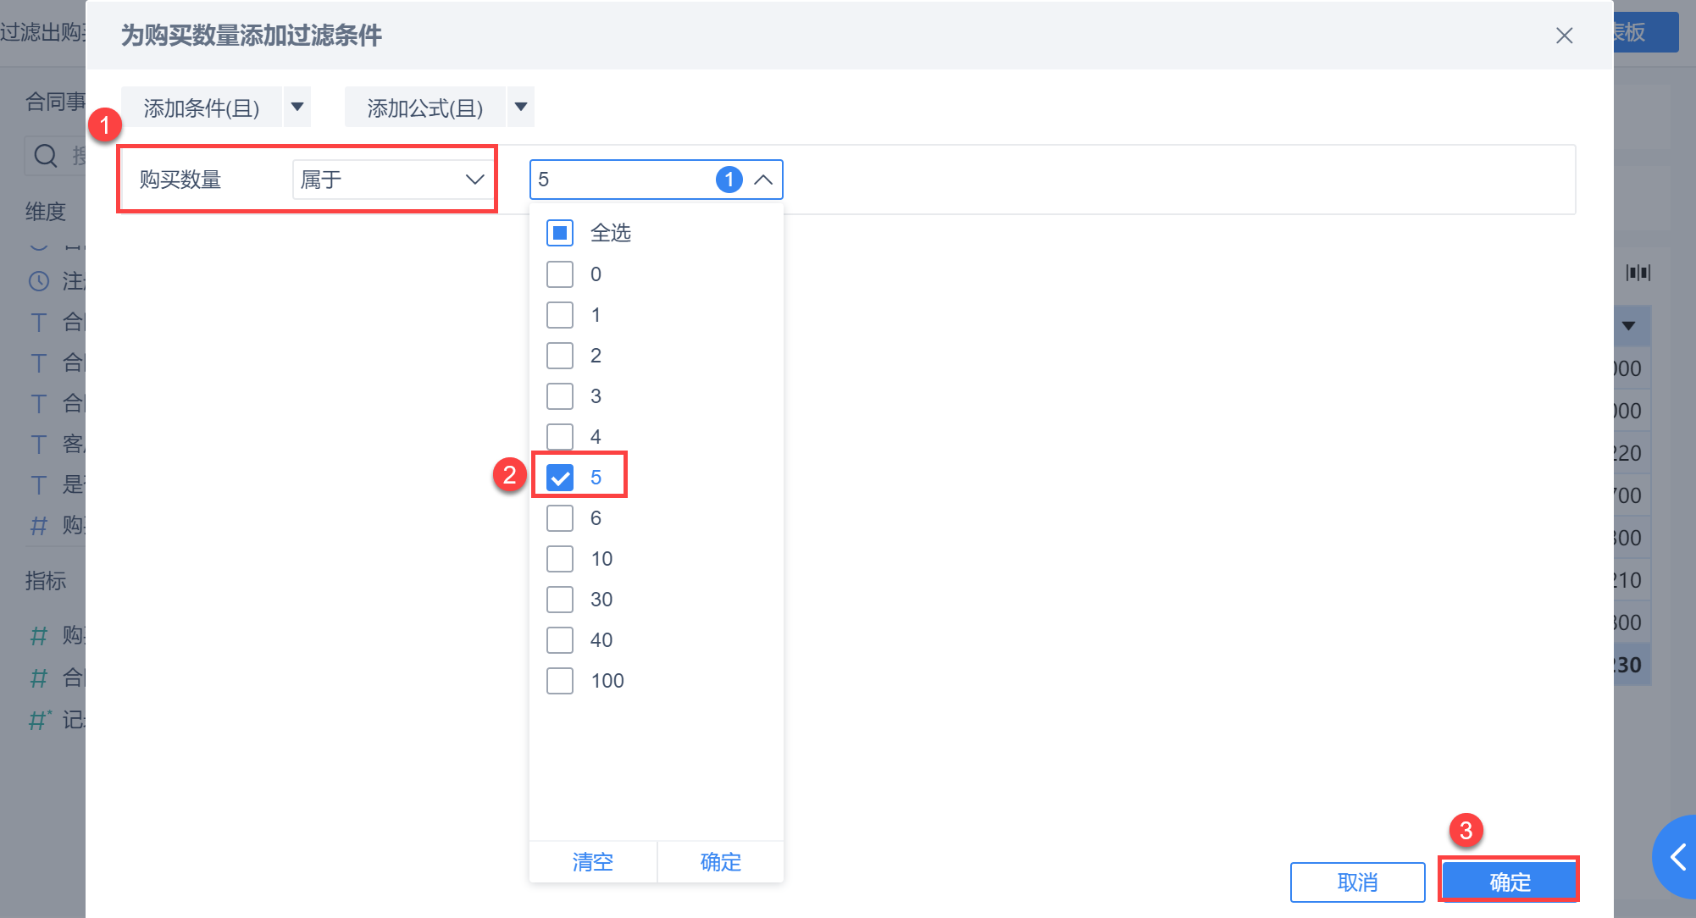Click the 添加条件(且) button
Image resolution: width=1696 pixels, height=918 pixels.
pyautogui.click(x=202, y=108)
